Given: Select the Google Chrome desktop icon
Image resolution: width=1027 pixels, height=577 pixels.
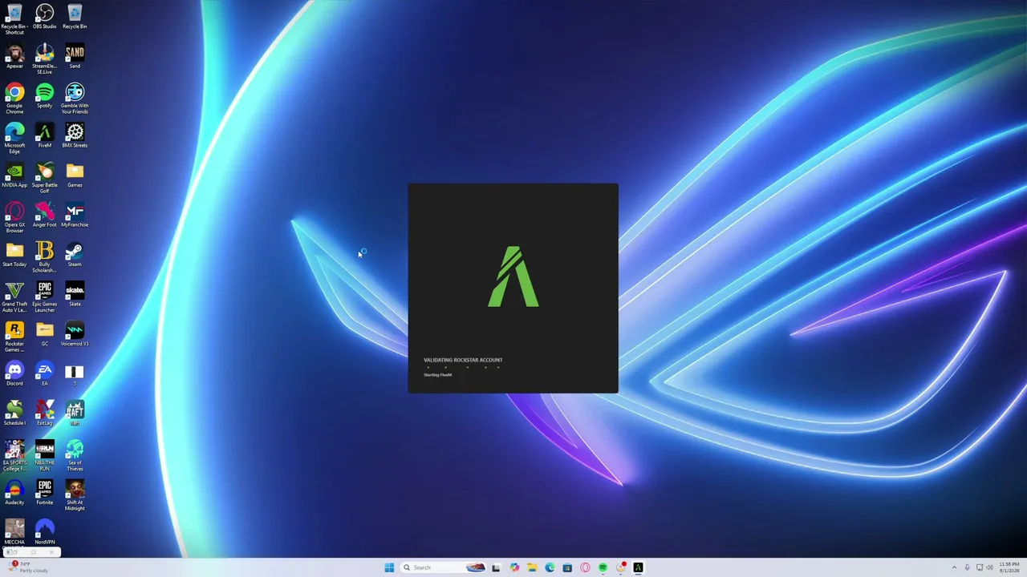Looking at the screenshot, I should point(14,99).
